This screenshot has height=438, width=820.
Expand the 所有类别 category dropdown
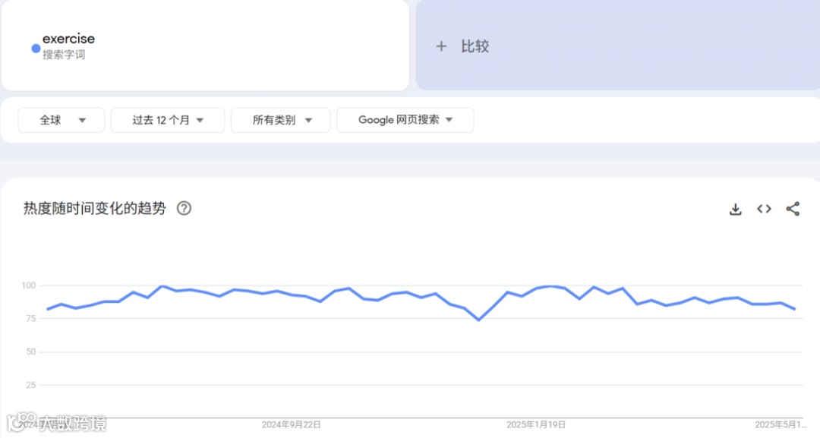(281, 120)
